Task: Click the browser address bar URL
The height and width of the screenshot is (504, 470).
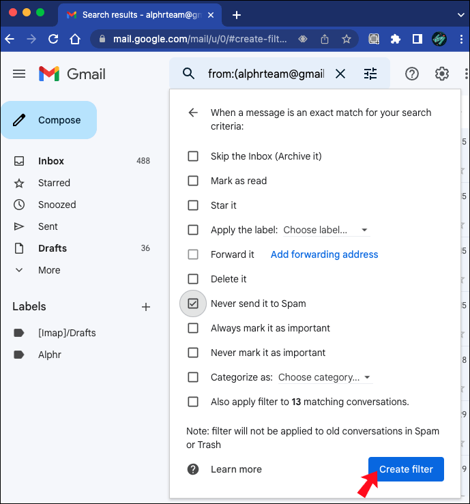Action: [x=200, y=39]
